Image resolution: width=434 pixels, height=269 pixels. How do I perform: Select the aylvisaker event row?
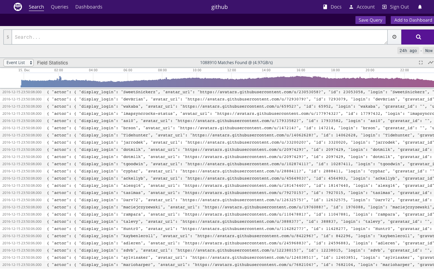(x=217, y=257)
